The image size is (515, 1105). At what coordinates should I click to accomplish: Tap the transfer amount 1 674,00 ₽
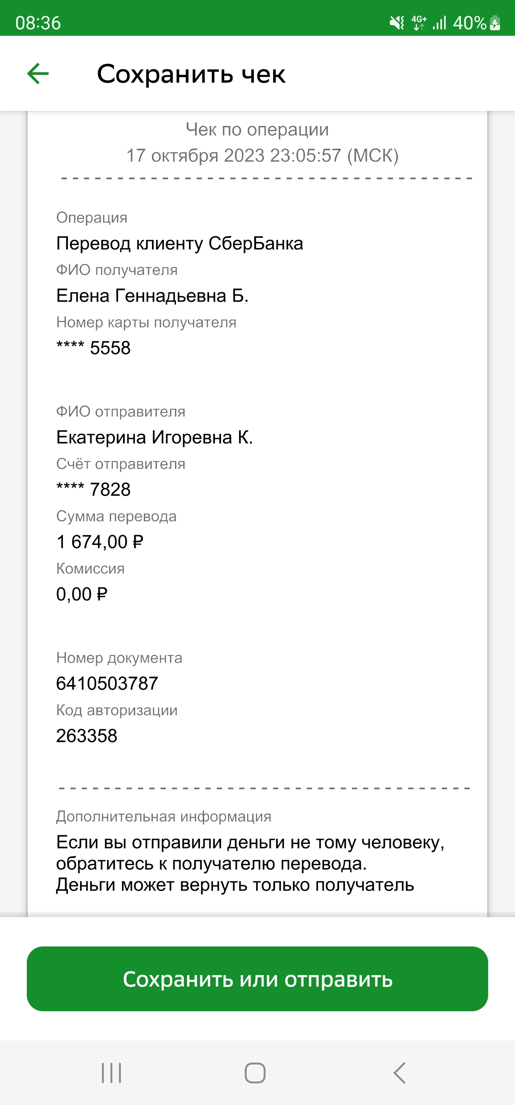(x=99, y=542)
